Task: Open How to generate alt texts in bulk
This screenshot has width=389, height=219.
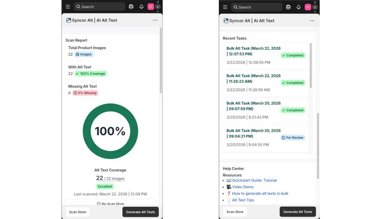Action: pos(260,193)
